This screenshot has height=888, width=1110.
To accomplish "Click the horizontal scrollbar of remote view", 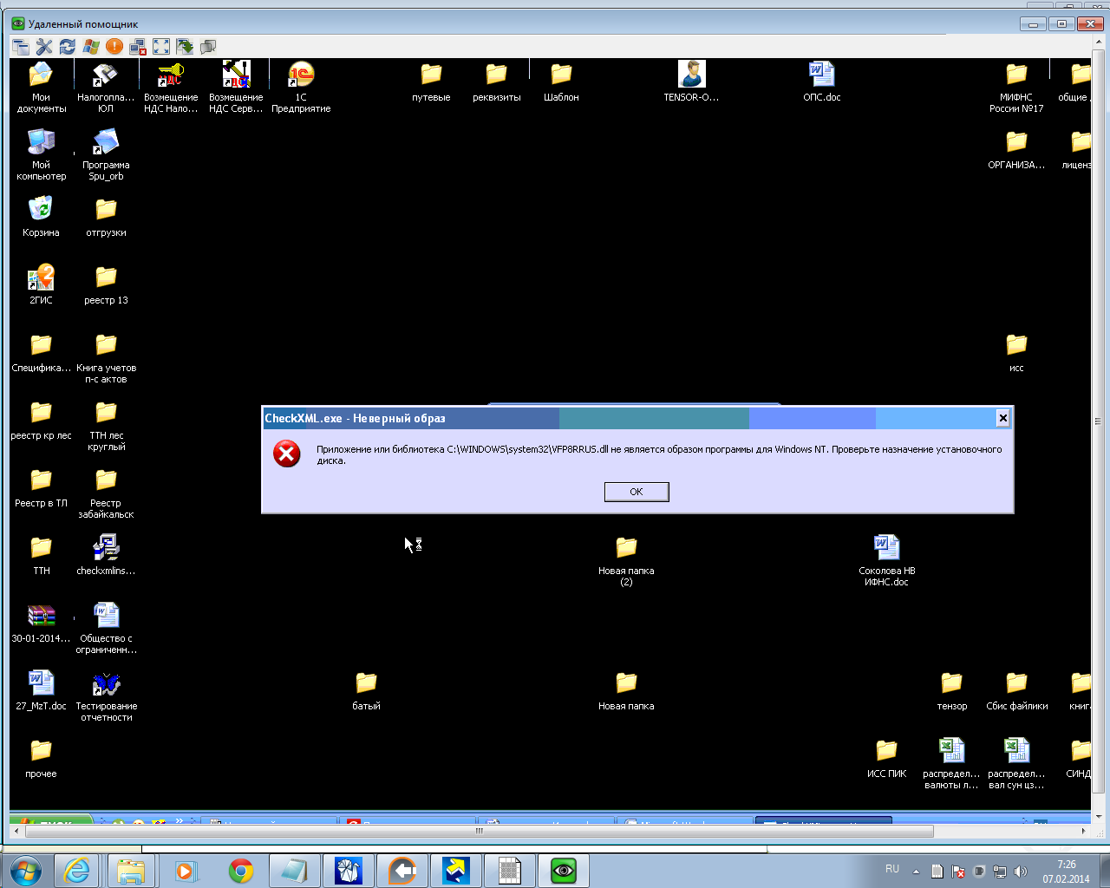I will [x=479, y=831].
